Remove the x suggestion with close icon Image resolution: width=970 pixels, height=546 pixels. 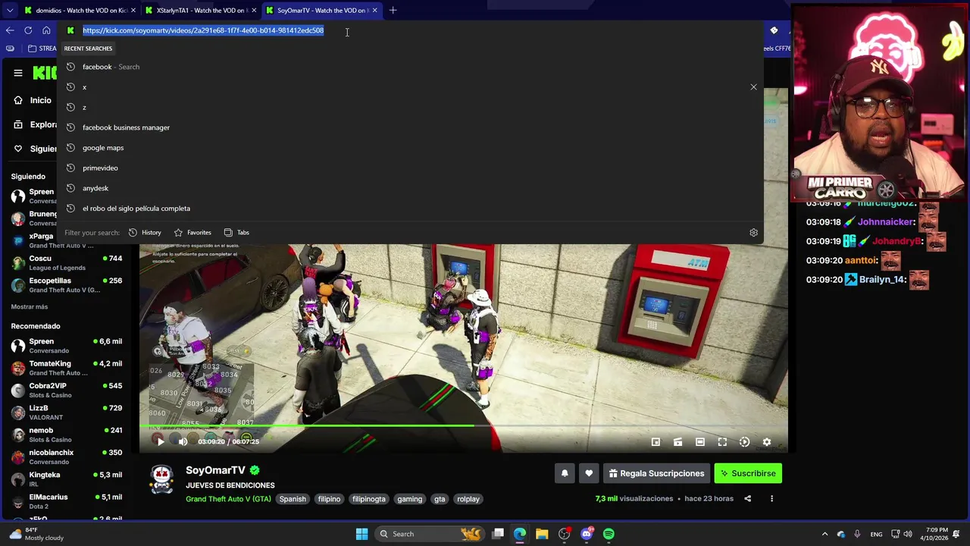(x=753, y=87)
